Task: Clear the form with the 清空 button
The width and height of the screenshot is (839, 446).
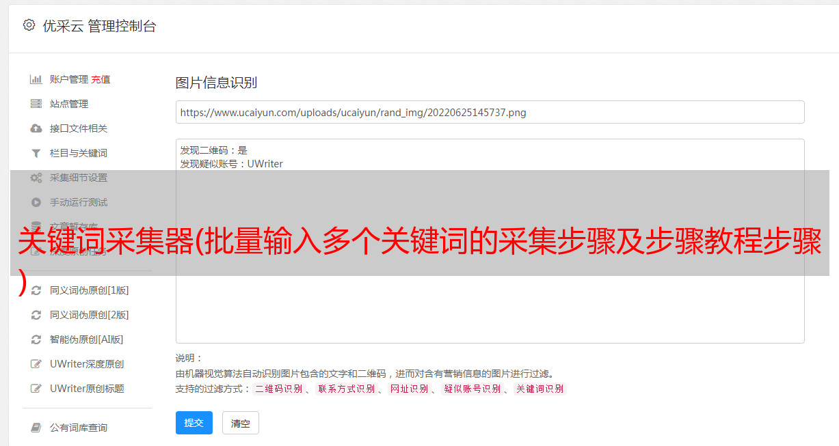Action: point(241,423)
